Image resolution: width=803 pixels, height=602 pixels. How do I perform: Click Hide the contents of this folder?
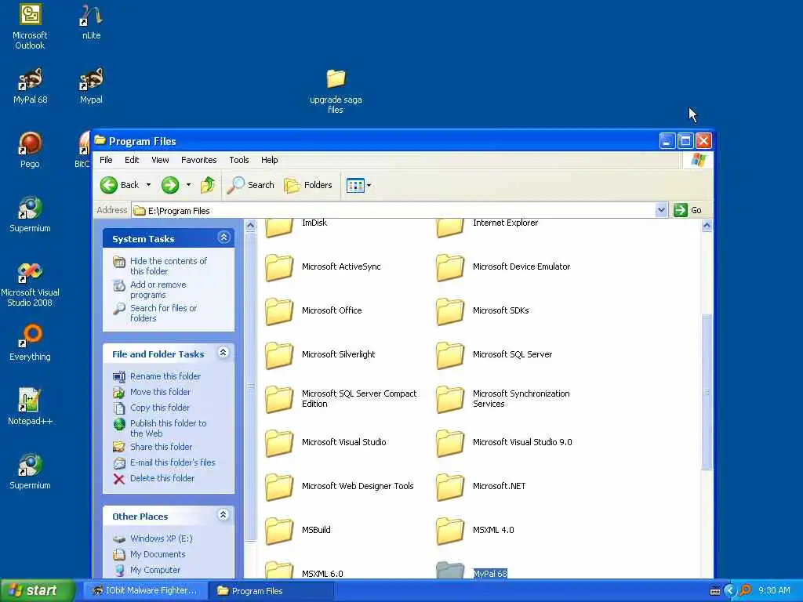pyautogui.click(x=169, y=267)
